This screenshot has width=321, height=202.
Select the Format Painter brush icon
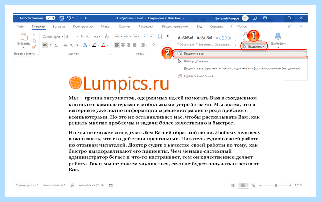tap(34, 47)
